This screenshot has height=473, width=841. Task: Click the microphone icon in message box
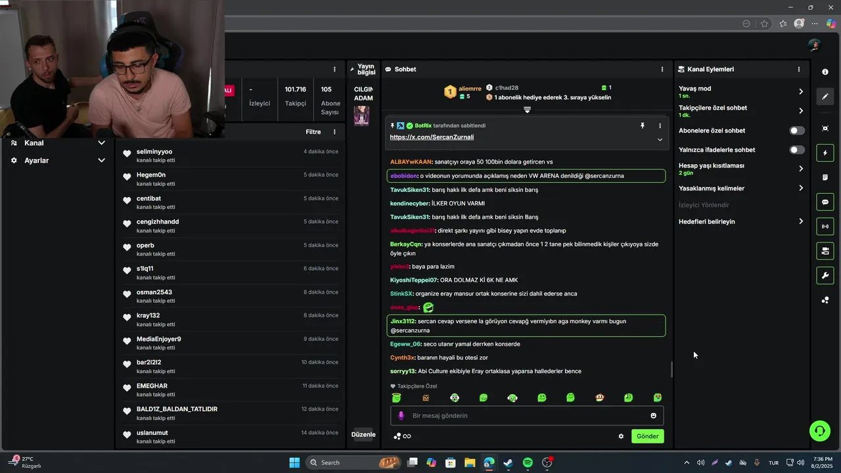click(x=401, y=416)
